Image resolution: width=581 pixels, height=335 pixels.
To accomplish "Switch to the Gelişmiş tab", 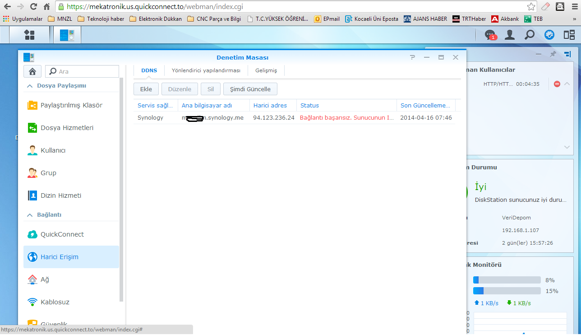I will point(266,70).
